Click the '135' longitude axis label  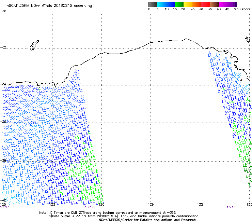pyautogui.click(x=249, y=205)
